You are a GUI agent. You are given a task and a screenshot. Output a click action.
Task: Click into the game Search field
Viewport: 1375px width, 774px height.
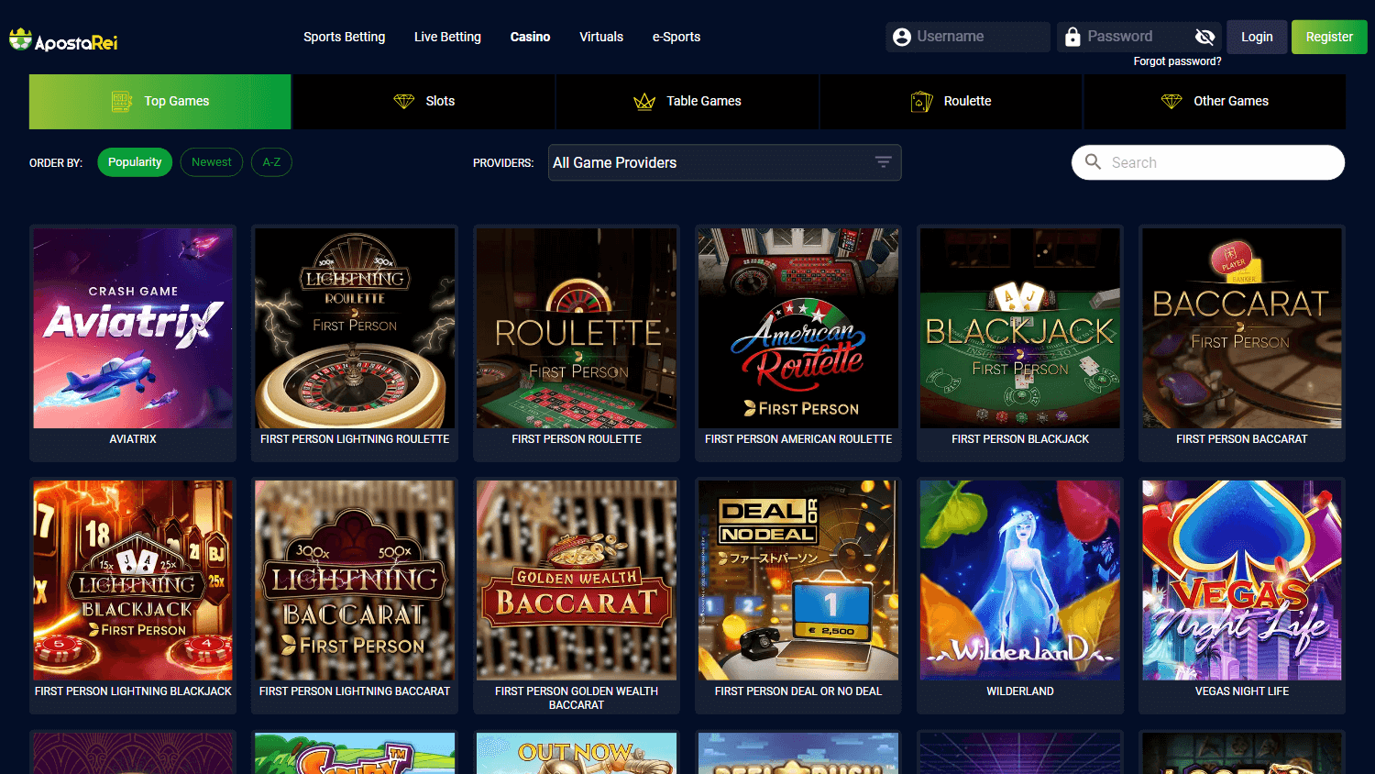pos(1208,162)
